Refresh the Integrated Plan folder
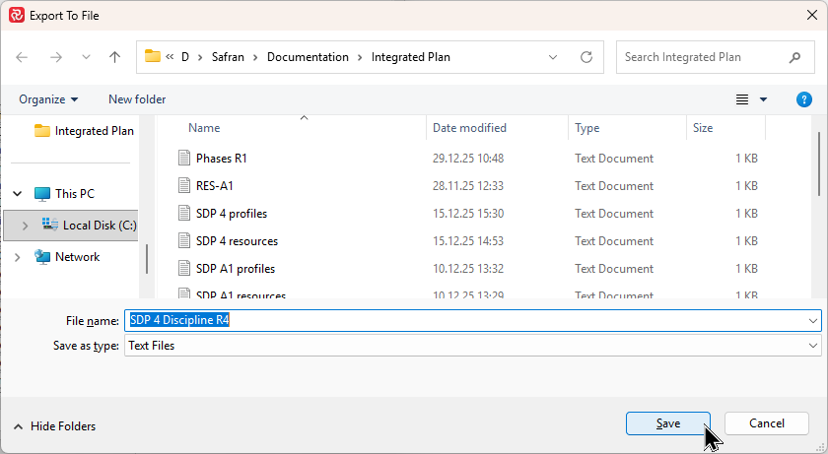The height and width of the screenshot is (454, 828). pos(586,57)
